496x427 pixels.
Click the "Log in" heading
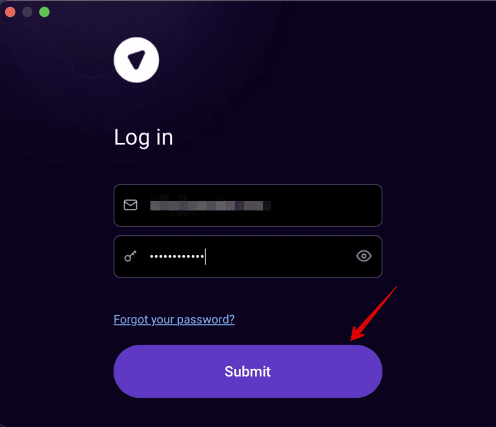pos(143,137)
